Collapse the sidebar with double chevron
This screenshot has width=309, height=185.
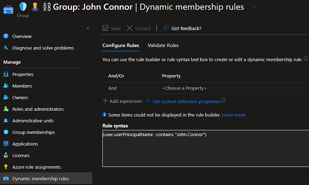point(88,28)
